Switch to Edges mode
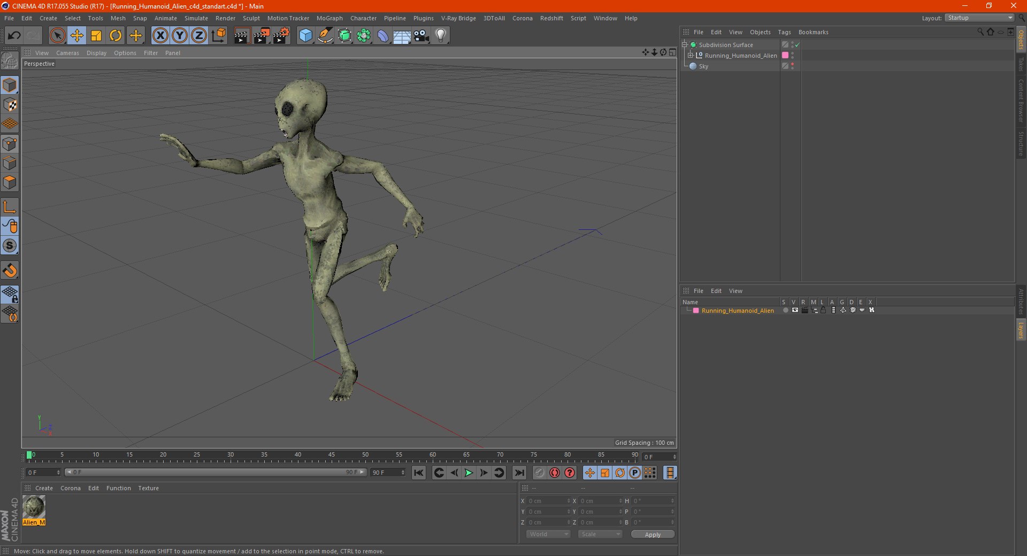This screenshot has width=1027, height=556. click(10, 163)
